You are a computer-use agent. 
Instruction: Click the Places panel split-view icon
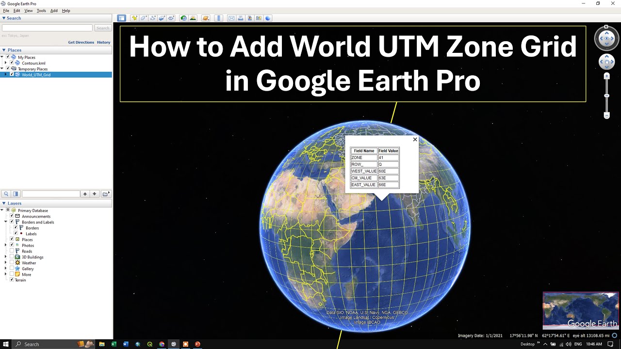pos(16,194)
